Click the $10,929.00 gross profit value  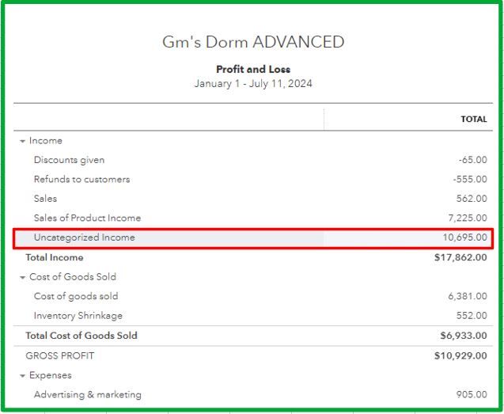pos(460,355)
